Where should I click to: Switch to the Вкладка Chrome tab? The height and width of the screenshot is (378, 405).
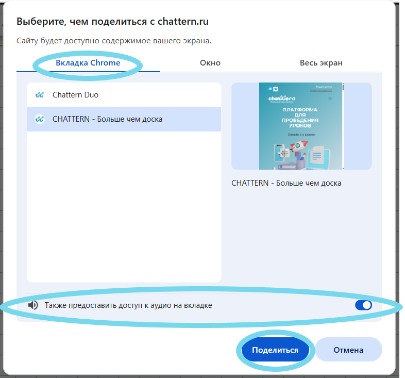tap(88, 63)
